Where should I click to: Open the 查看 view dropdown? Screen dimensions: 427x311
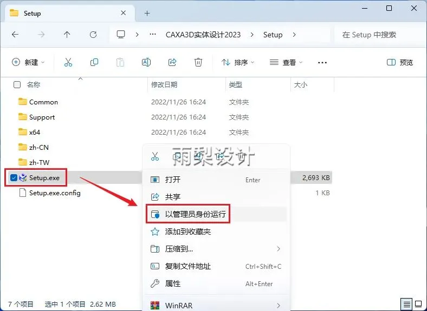click(286, 62)
